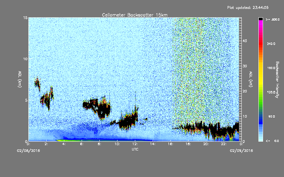Click the "Plot updated: 23:44:06" timestamp

[248, 7]
